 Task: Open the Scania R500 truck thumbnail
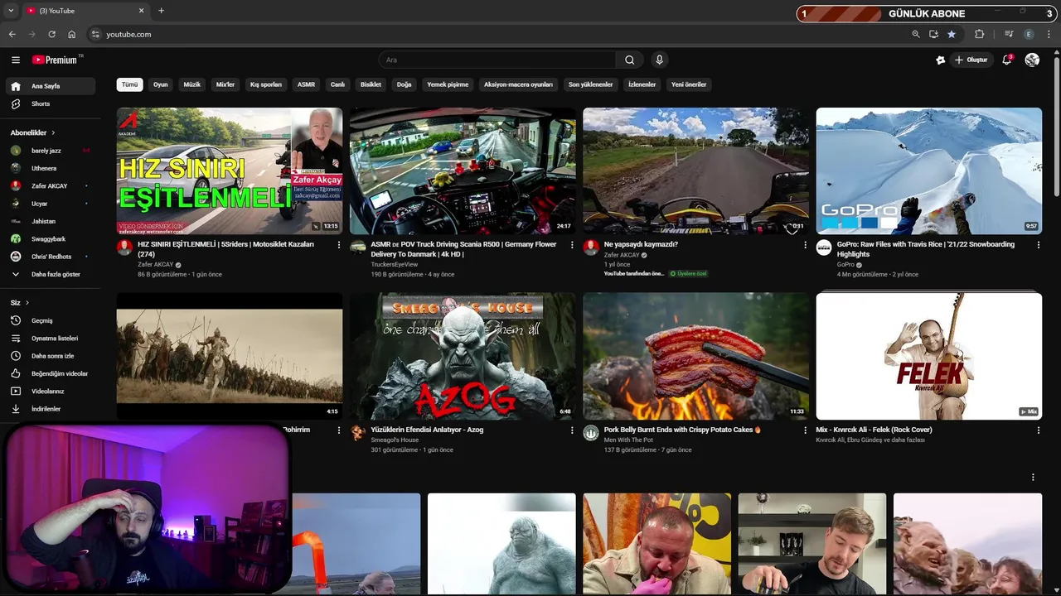[463, 171]
